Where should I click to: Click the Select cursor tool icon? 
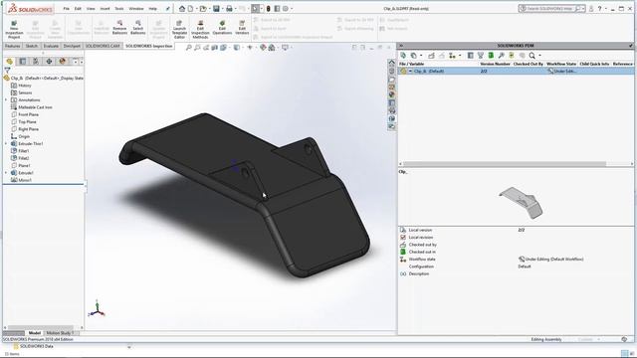click(255, 9)
